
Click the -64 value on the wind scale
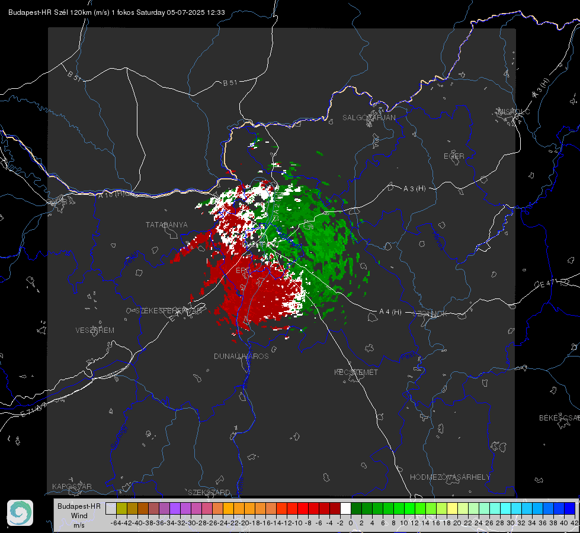[116, 523]
